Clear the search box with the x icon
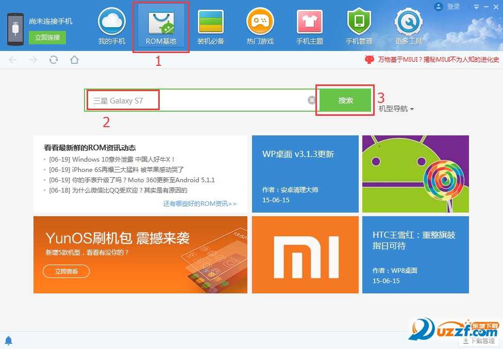This screenshot has width=503, height=349. tap(312, 100)
